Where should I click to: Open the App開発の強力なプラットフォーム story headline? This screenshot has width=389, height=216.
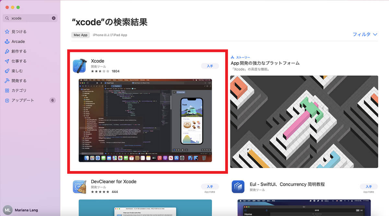click(x=265, y=63)
